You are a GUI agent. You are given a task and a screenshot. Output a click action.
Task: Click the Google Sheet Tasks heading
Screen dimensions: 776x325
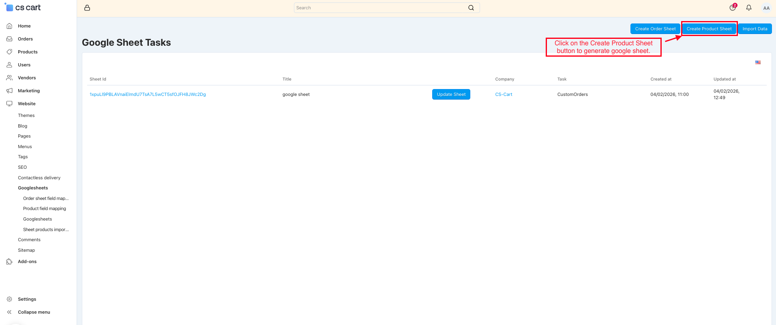126,42
